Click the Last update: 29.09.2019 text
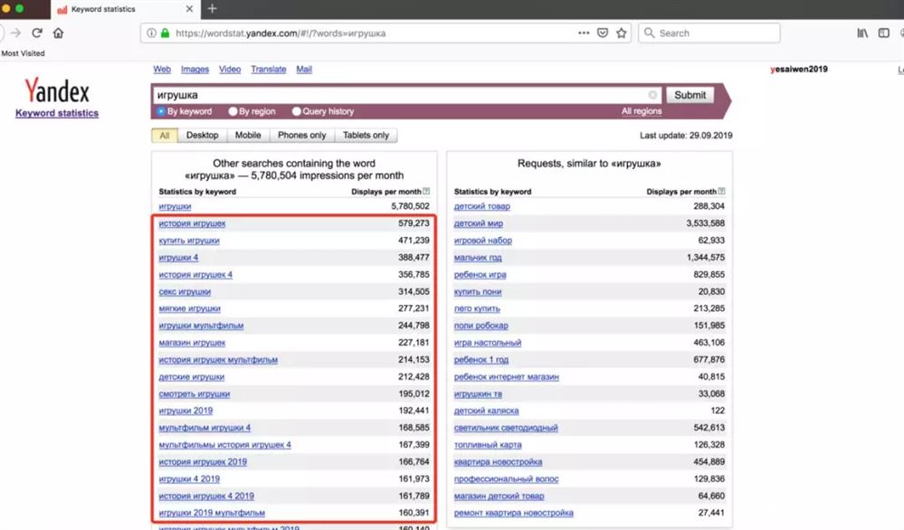The image size is (904, 530). (x=686, y=136)
